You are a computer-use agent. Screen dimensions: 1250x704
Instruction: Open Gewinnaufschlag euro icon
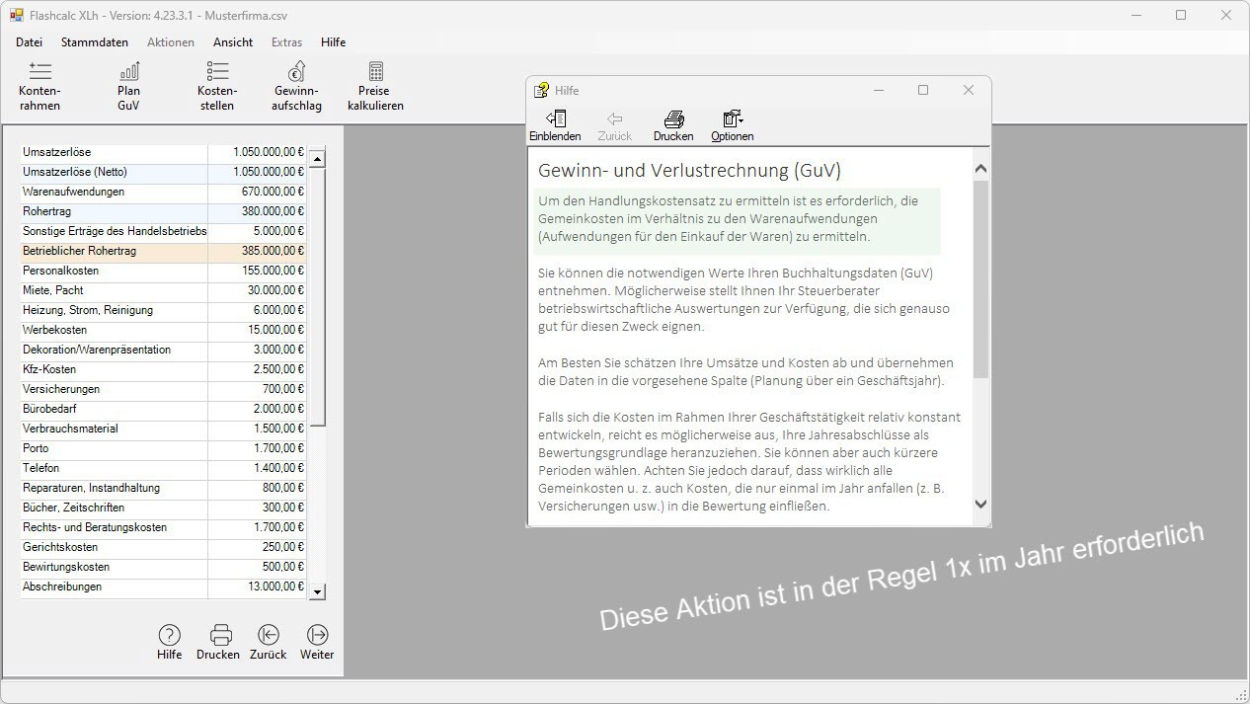click(x=296, y=72)
